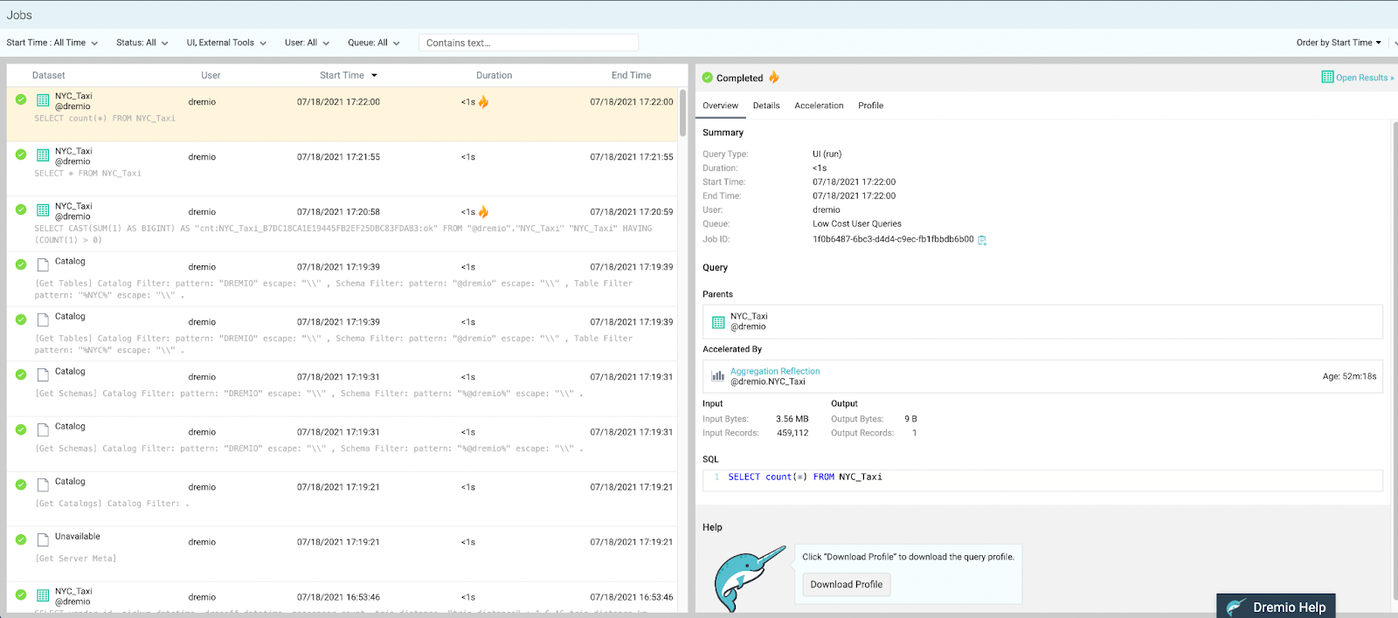1398x618 pixels.
Task: Click the Download Profile button
Action: pyautogui.click(x=847, y=585)
